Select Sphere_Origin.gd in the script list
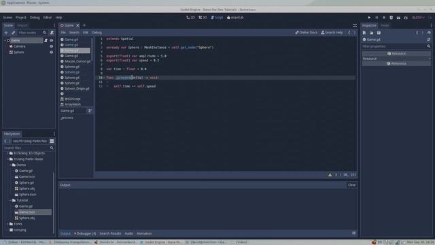Screen dimensions: 435x245 [75, 88]
